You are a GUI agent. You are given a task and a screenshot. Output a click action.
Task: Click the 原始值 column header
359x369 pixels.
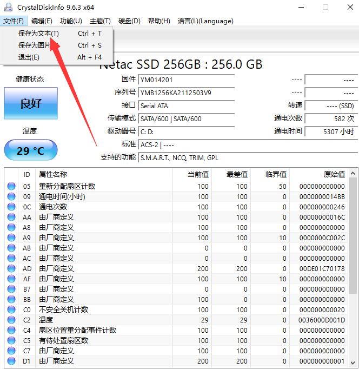pyautogui.click(x=319, y=174)
